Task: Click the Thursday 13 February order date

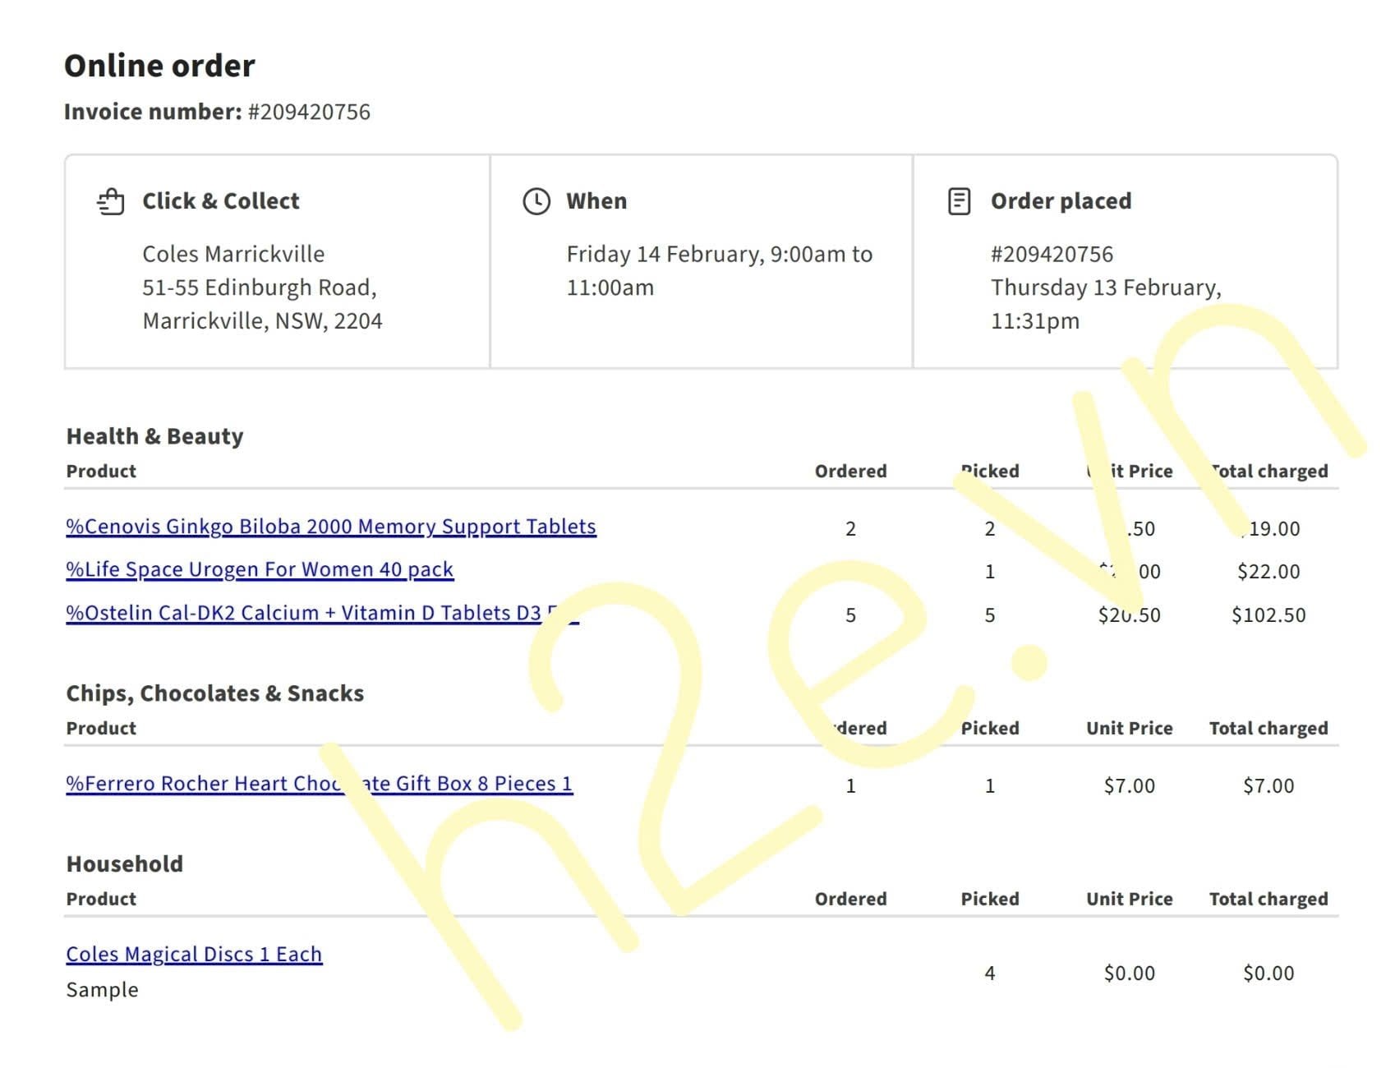Action: click(1105, 288)
